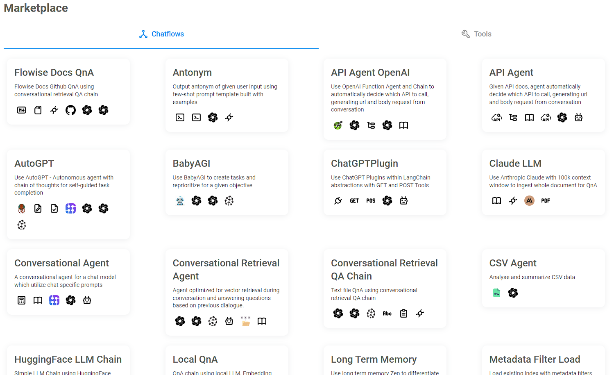The image size is (614, 375).
Task: Click 'A conversational agent for a chat model' text
Action: click(65, 281)
